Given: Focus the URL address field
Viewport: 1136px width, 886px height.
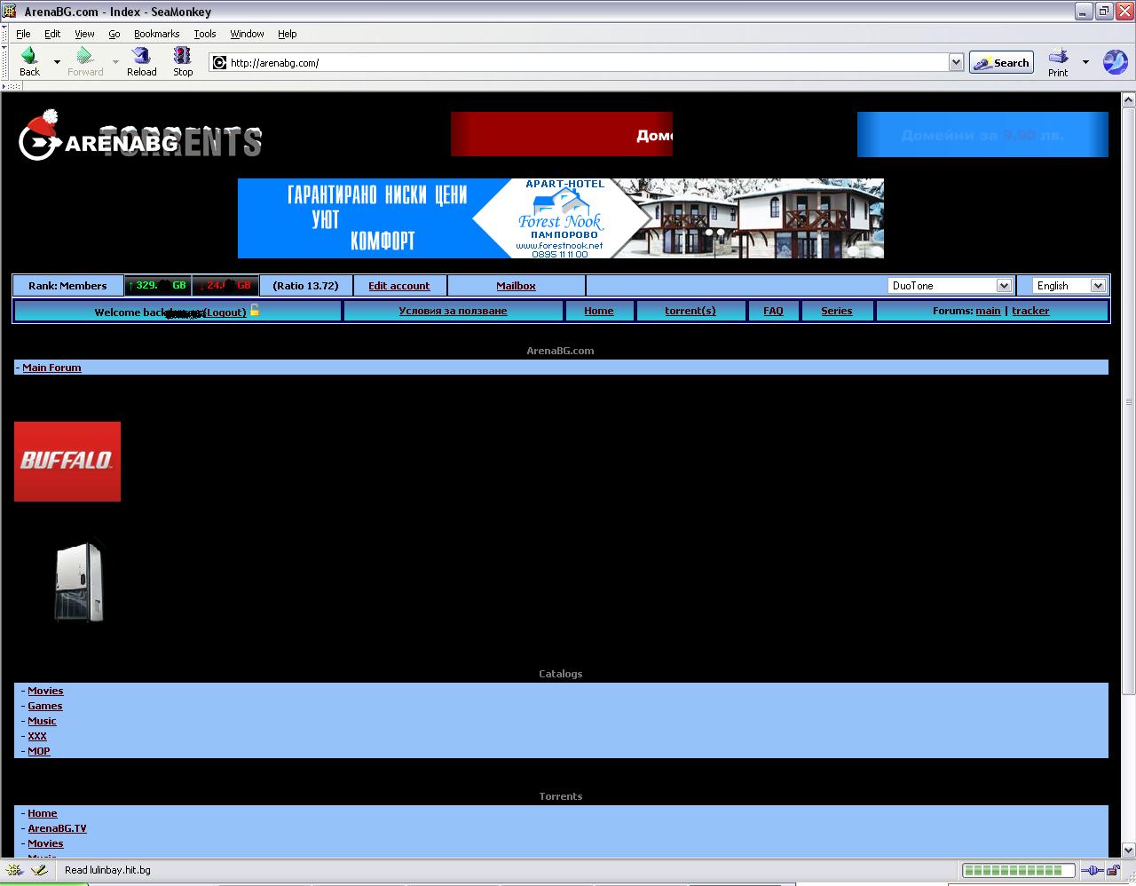Looking at the screenshot, I should 588,62.
